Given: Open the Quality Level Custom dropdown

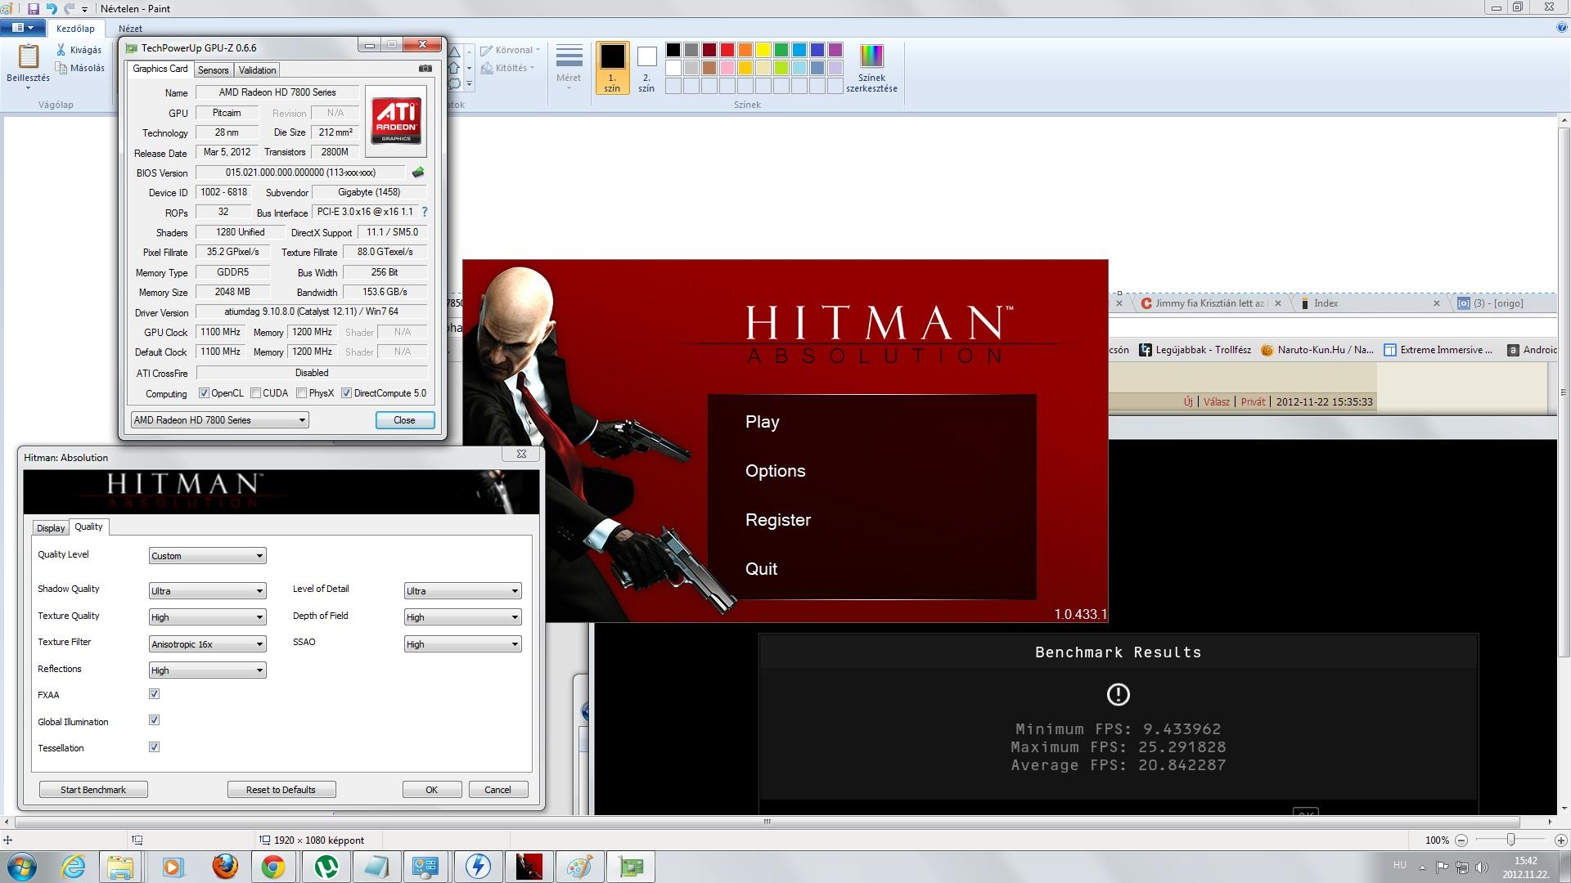Looking at the screenshot, I should [208, 556].
